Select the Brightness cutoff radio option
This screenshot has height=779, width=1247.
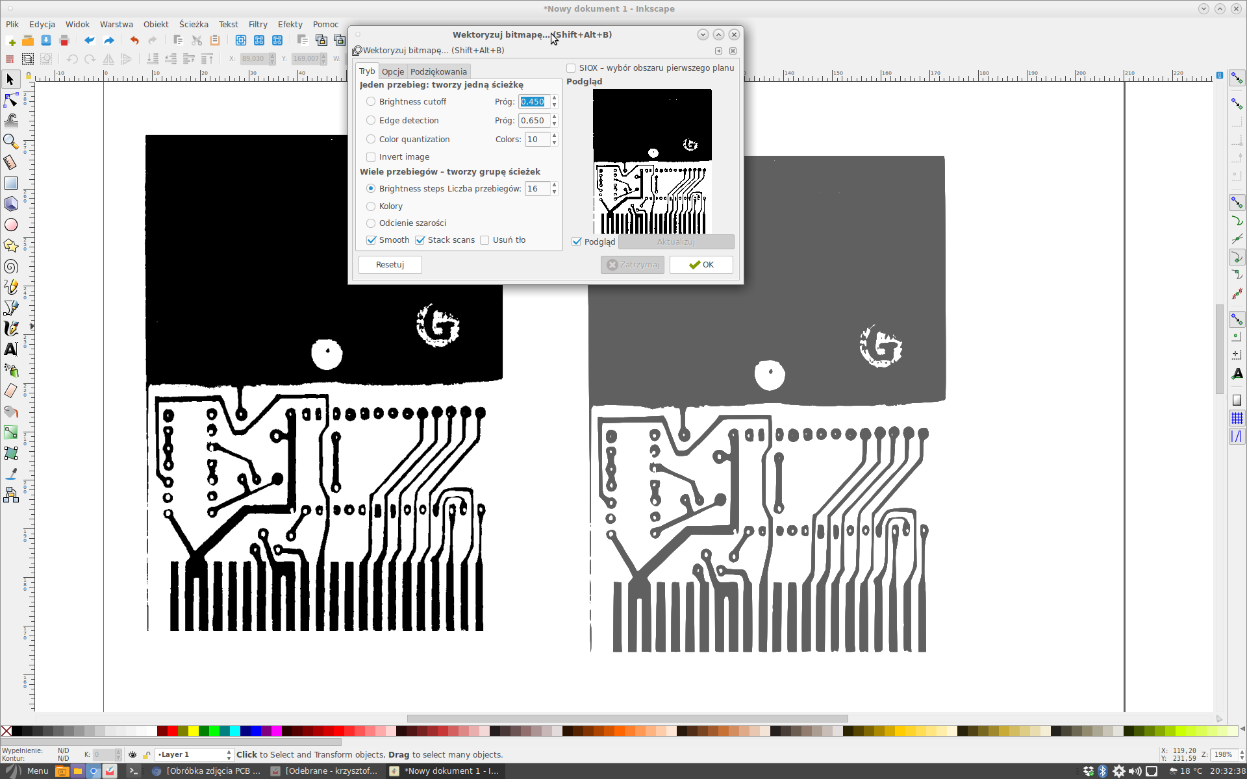(371, 102)
